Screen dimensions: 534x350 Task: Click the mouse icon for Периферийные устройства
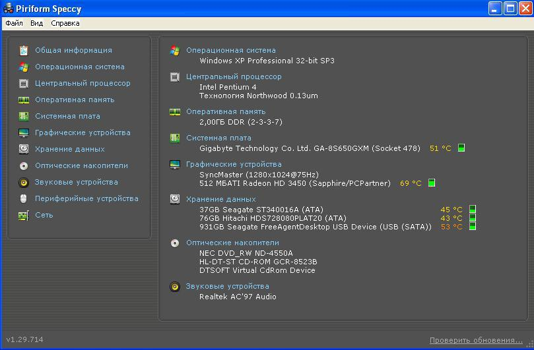(x=24, y=198)
